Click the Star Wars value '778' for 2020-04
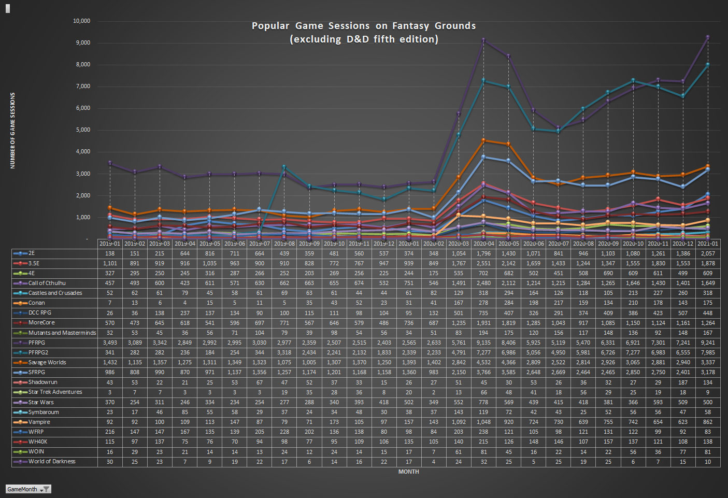The height and width of the screenshot is (498, 728). click(x=483, y=402)
